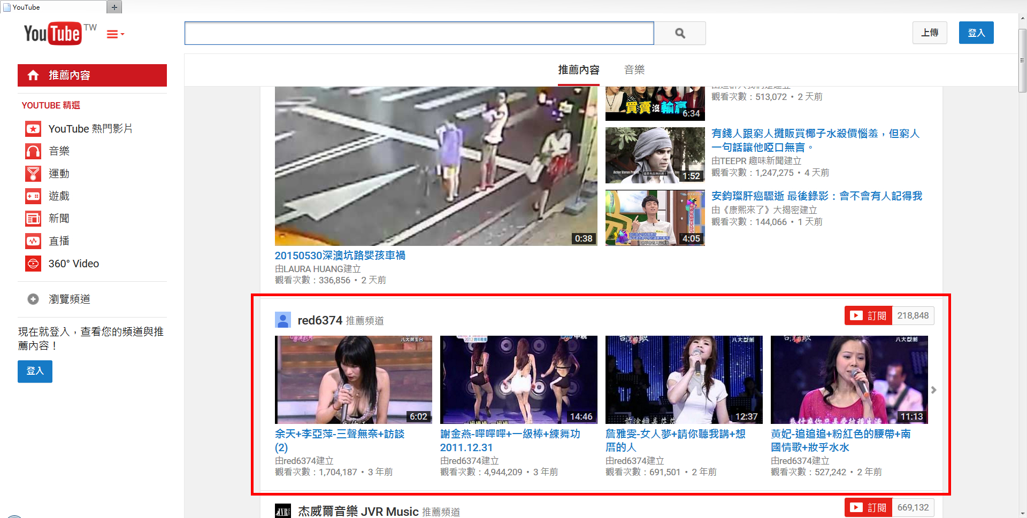Click the 12:37 詹雅雯 video thumbnail

684,380
